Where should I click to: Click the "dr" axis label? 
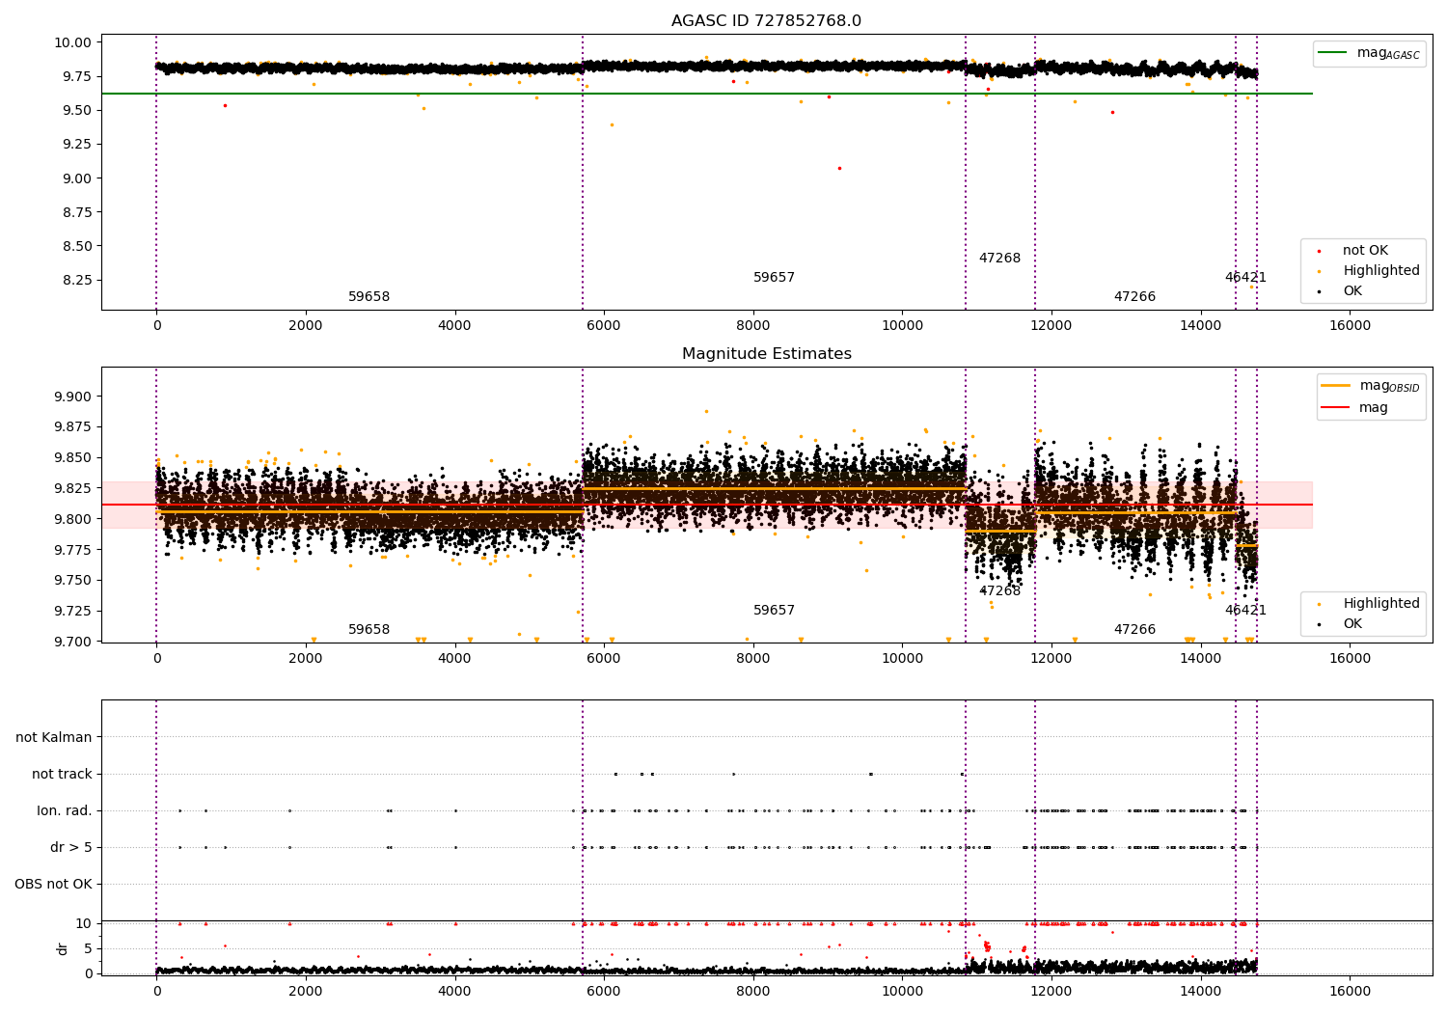[x=63, y=948]
